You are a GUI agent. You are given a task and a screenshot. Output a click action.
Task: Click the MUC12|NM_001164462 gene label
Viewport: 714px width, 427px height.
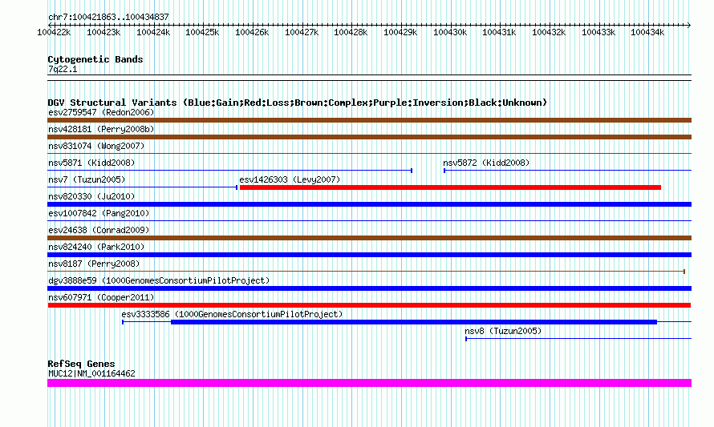point(91,374)
